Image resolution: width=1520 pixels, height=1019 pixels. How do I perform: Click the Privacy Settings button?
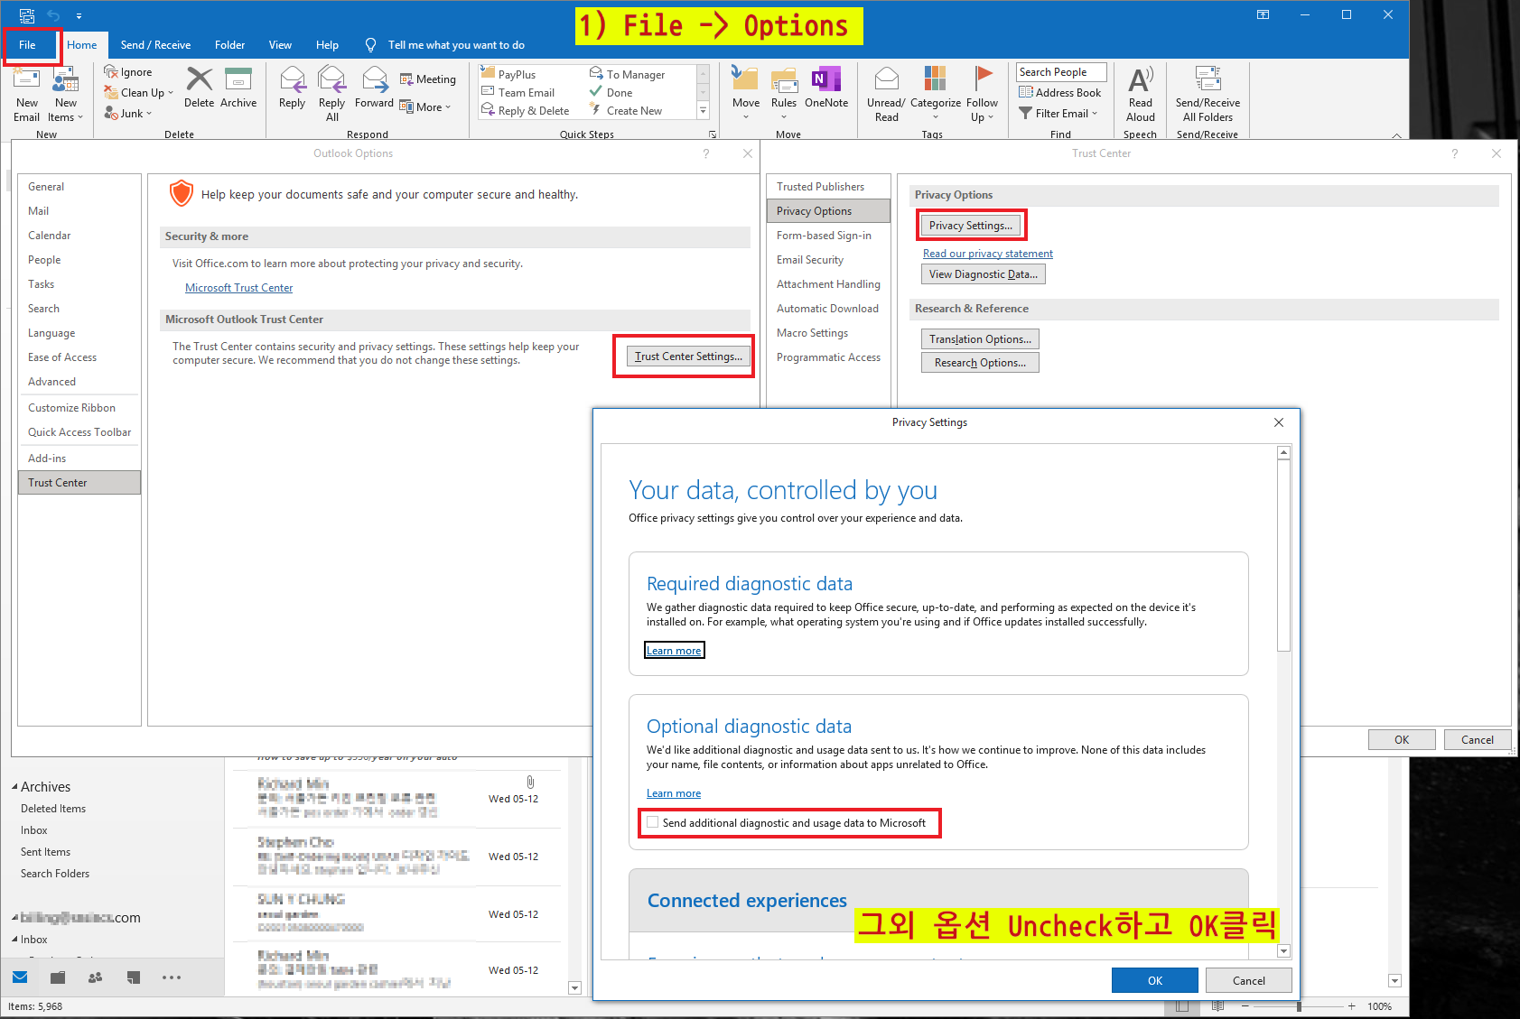click(971, 226)
